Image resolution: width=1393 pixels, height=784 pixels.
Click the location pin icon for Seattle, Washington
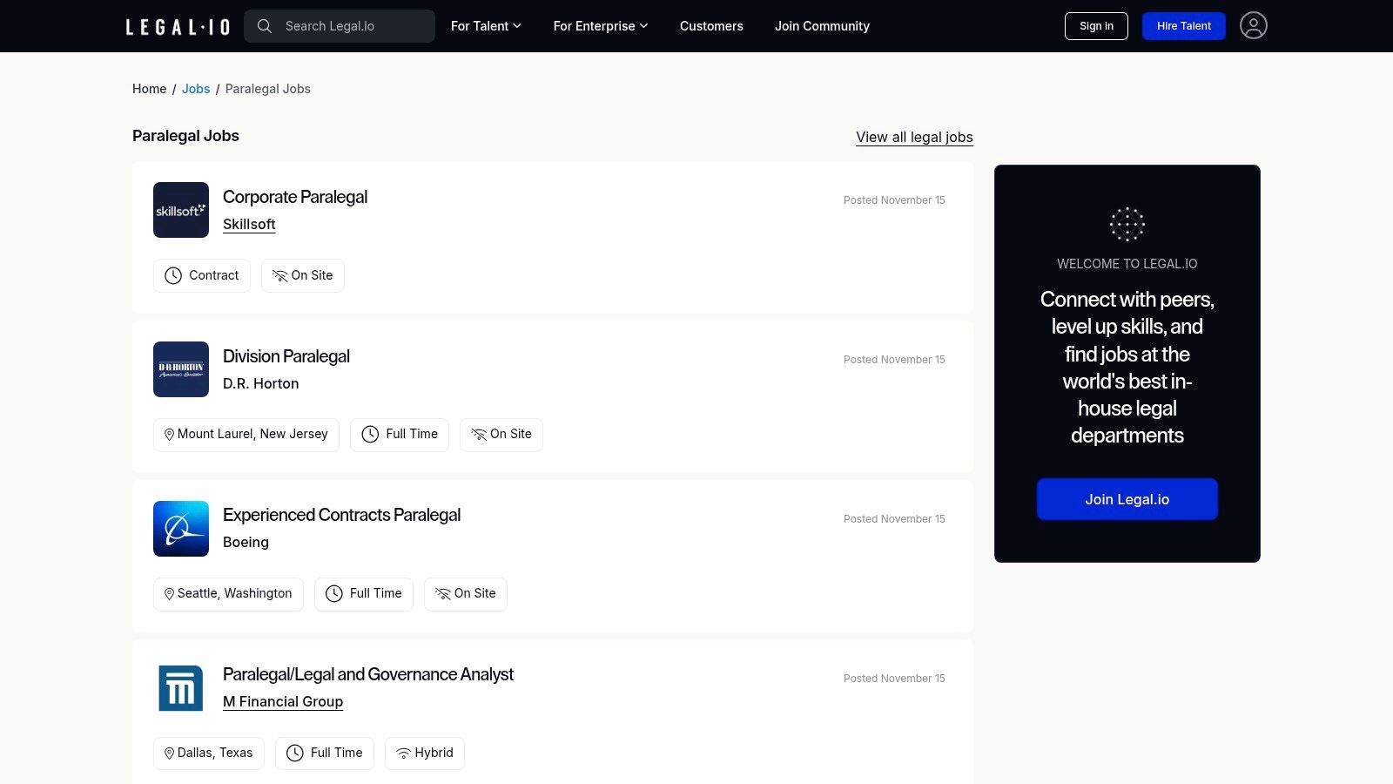(x=169, y=593)
